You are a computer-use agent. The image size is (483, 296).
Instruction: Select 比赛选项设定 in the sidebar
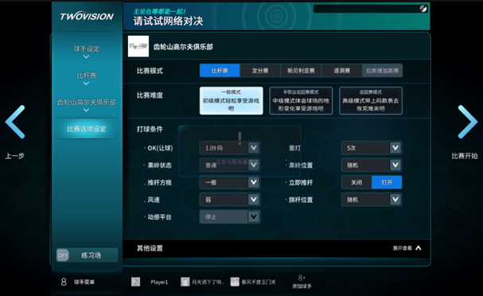[x=87, y=129]
